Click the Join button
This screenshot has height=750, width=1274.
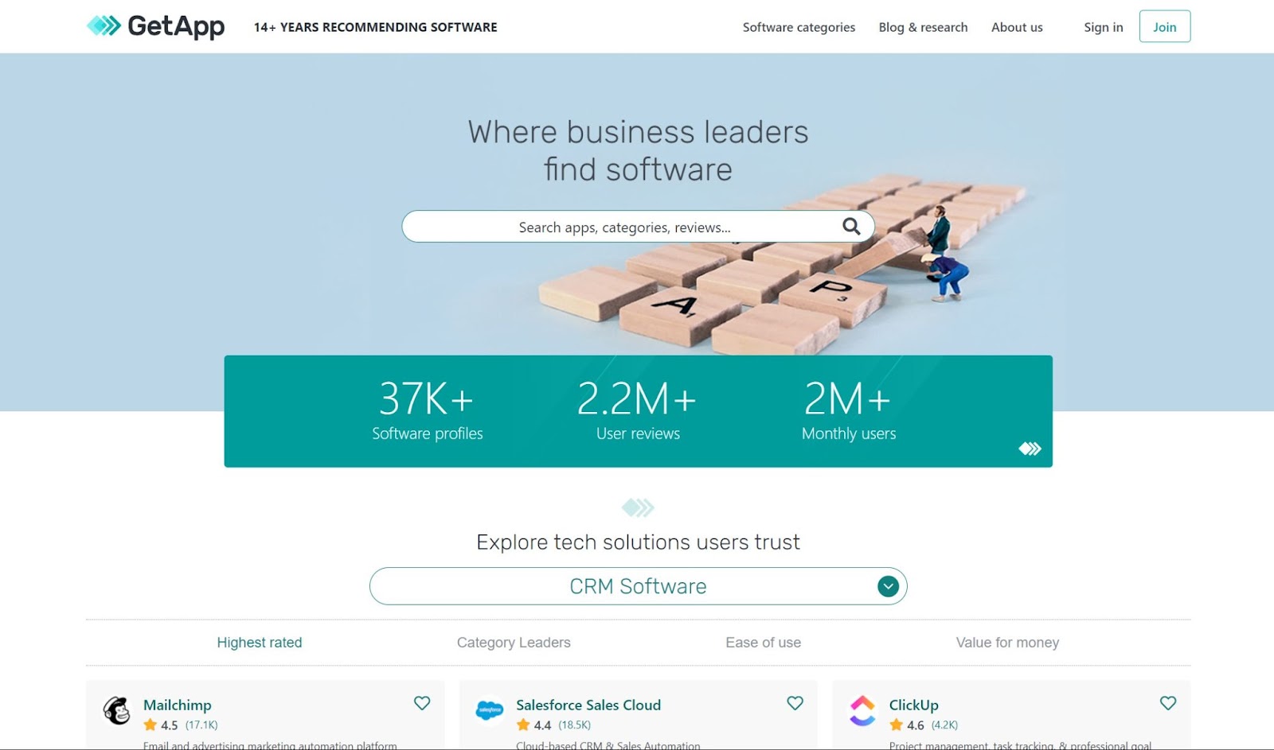pos(1164,26)
